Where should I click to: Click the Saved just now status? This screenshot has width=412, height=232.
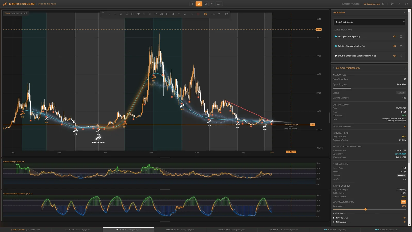(x=372, y=4)
